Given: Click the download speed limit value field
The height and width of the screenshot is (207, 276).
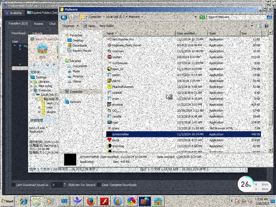Looking at the screenshot, I should [x=57, y=185].
